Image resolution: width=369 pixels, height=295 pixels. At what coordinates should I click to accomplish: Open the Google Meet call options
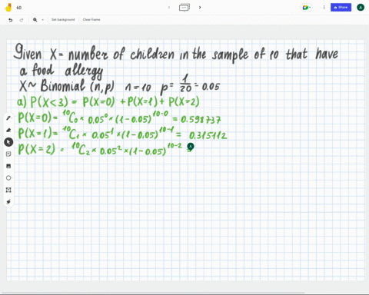click(x=307, y=8)
